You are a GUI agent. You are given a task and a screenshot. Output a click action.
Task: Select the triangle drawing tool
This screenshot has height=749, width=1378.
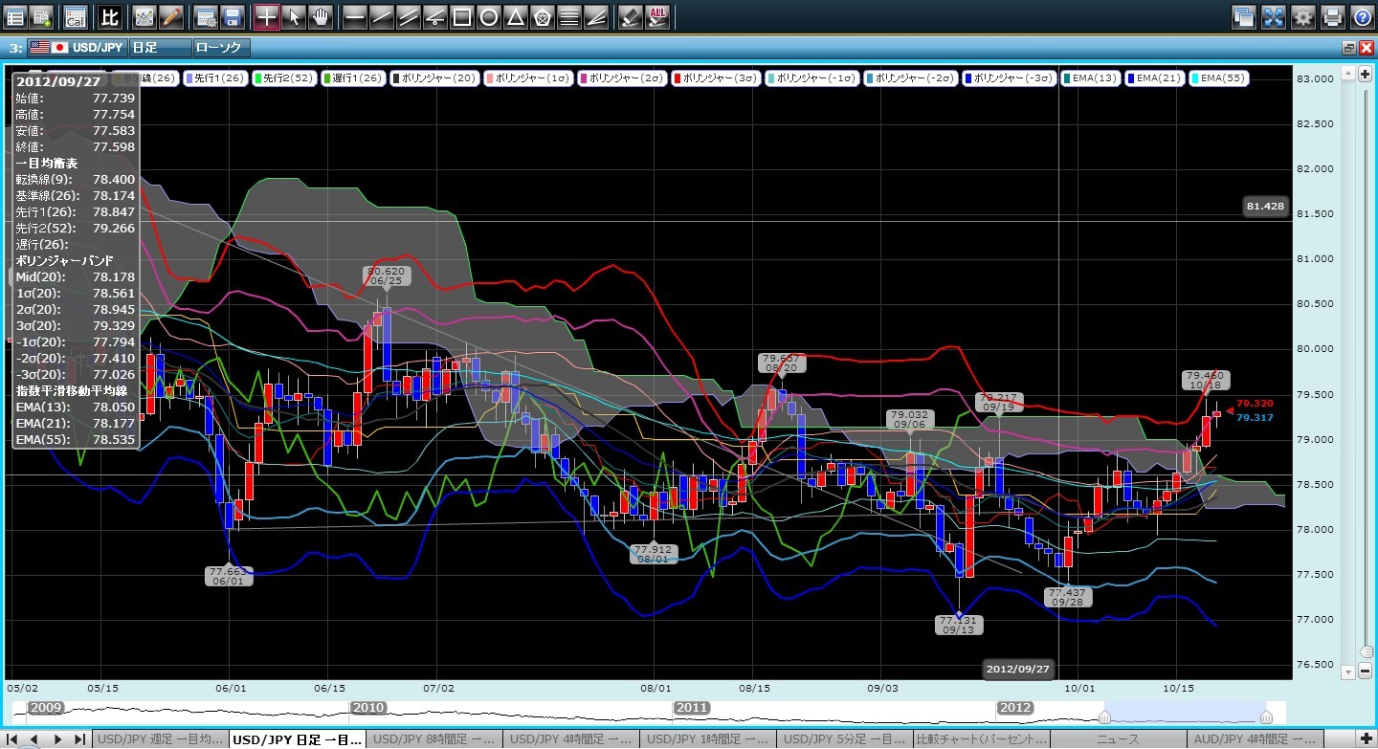click(516, 16)
